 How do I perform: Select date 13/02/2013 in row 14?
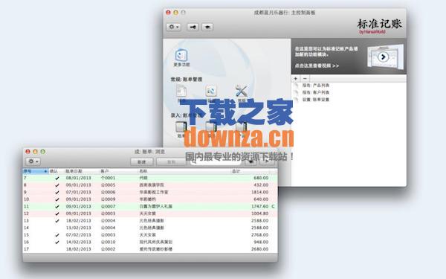(79, 228)
